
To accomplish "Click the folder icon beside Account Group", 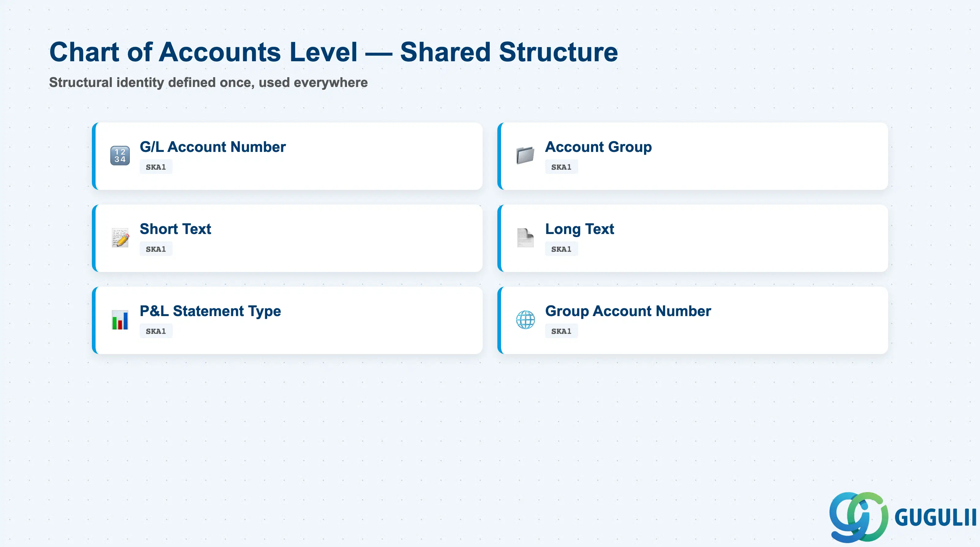I will click(526, 156).
